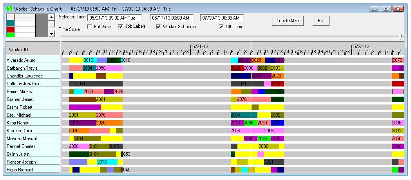Click the Exit button
This screenshot has height=180, width=411.
[321, 20]
